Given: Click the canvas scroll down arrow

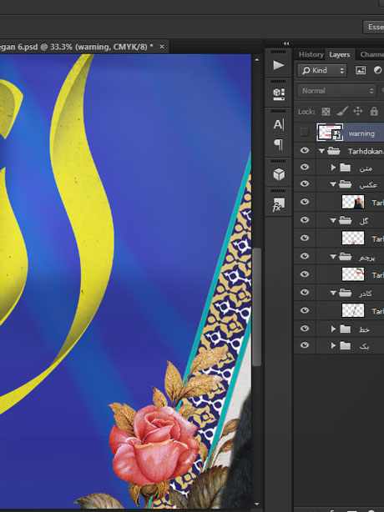Looking at the screenshot, I should (x=257, y=504).
